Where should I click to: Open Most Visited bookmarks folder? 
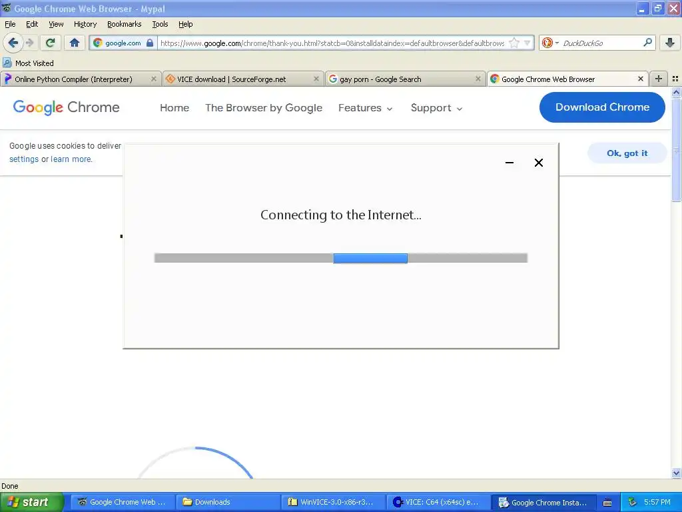point(28,63)
